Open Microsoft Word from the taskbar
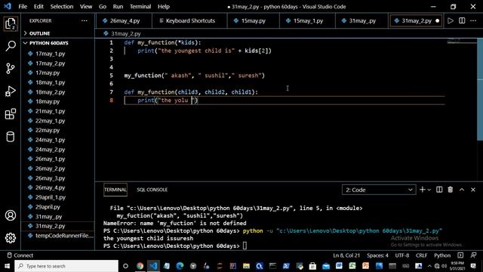The image size is (483, 272). tap(339, 266)
